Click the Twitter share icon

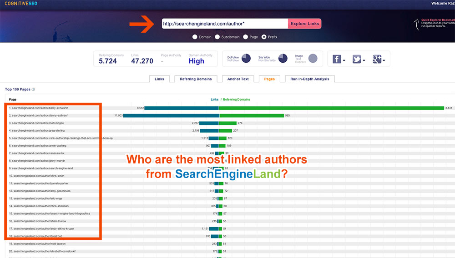pyautogui.click(x=357, y=59)
